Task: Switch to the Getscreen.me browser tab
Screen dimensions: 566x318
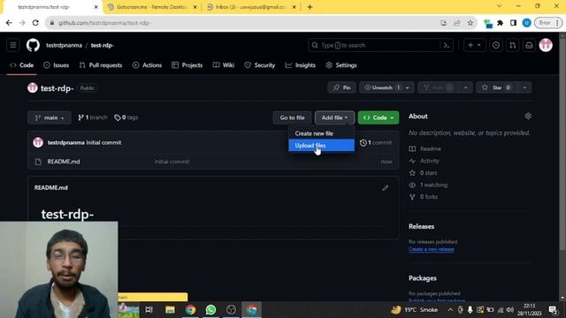Action: [x=151, y=7]
